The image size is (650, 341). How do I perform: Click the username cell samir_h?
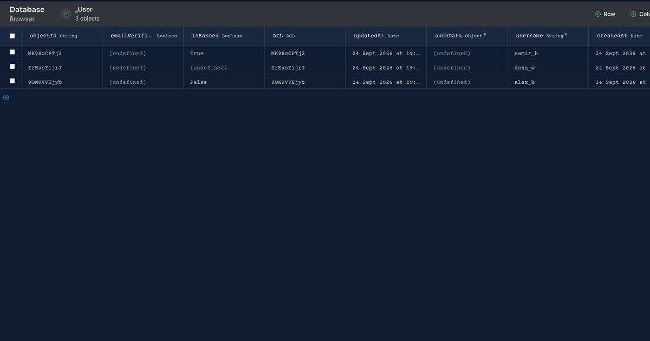548,53
